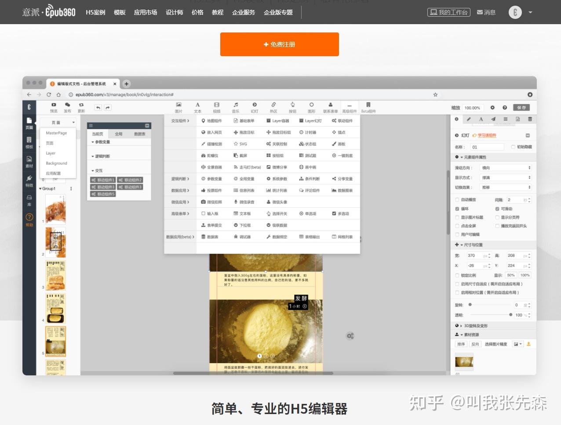Open the image precision dropdown in 素材资源

[x=518, y=344]
